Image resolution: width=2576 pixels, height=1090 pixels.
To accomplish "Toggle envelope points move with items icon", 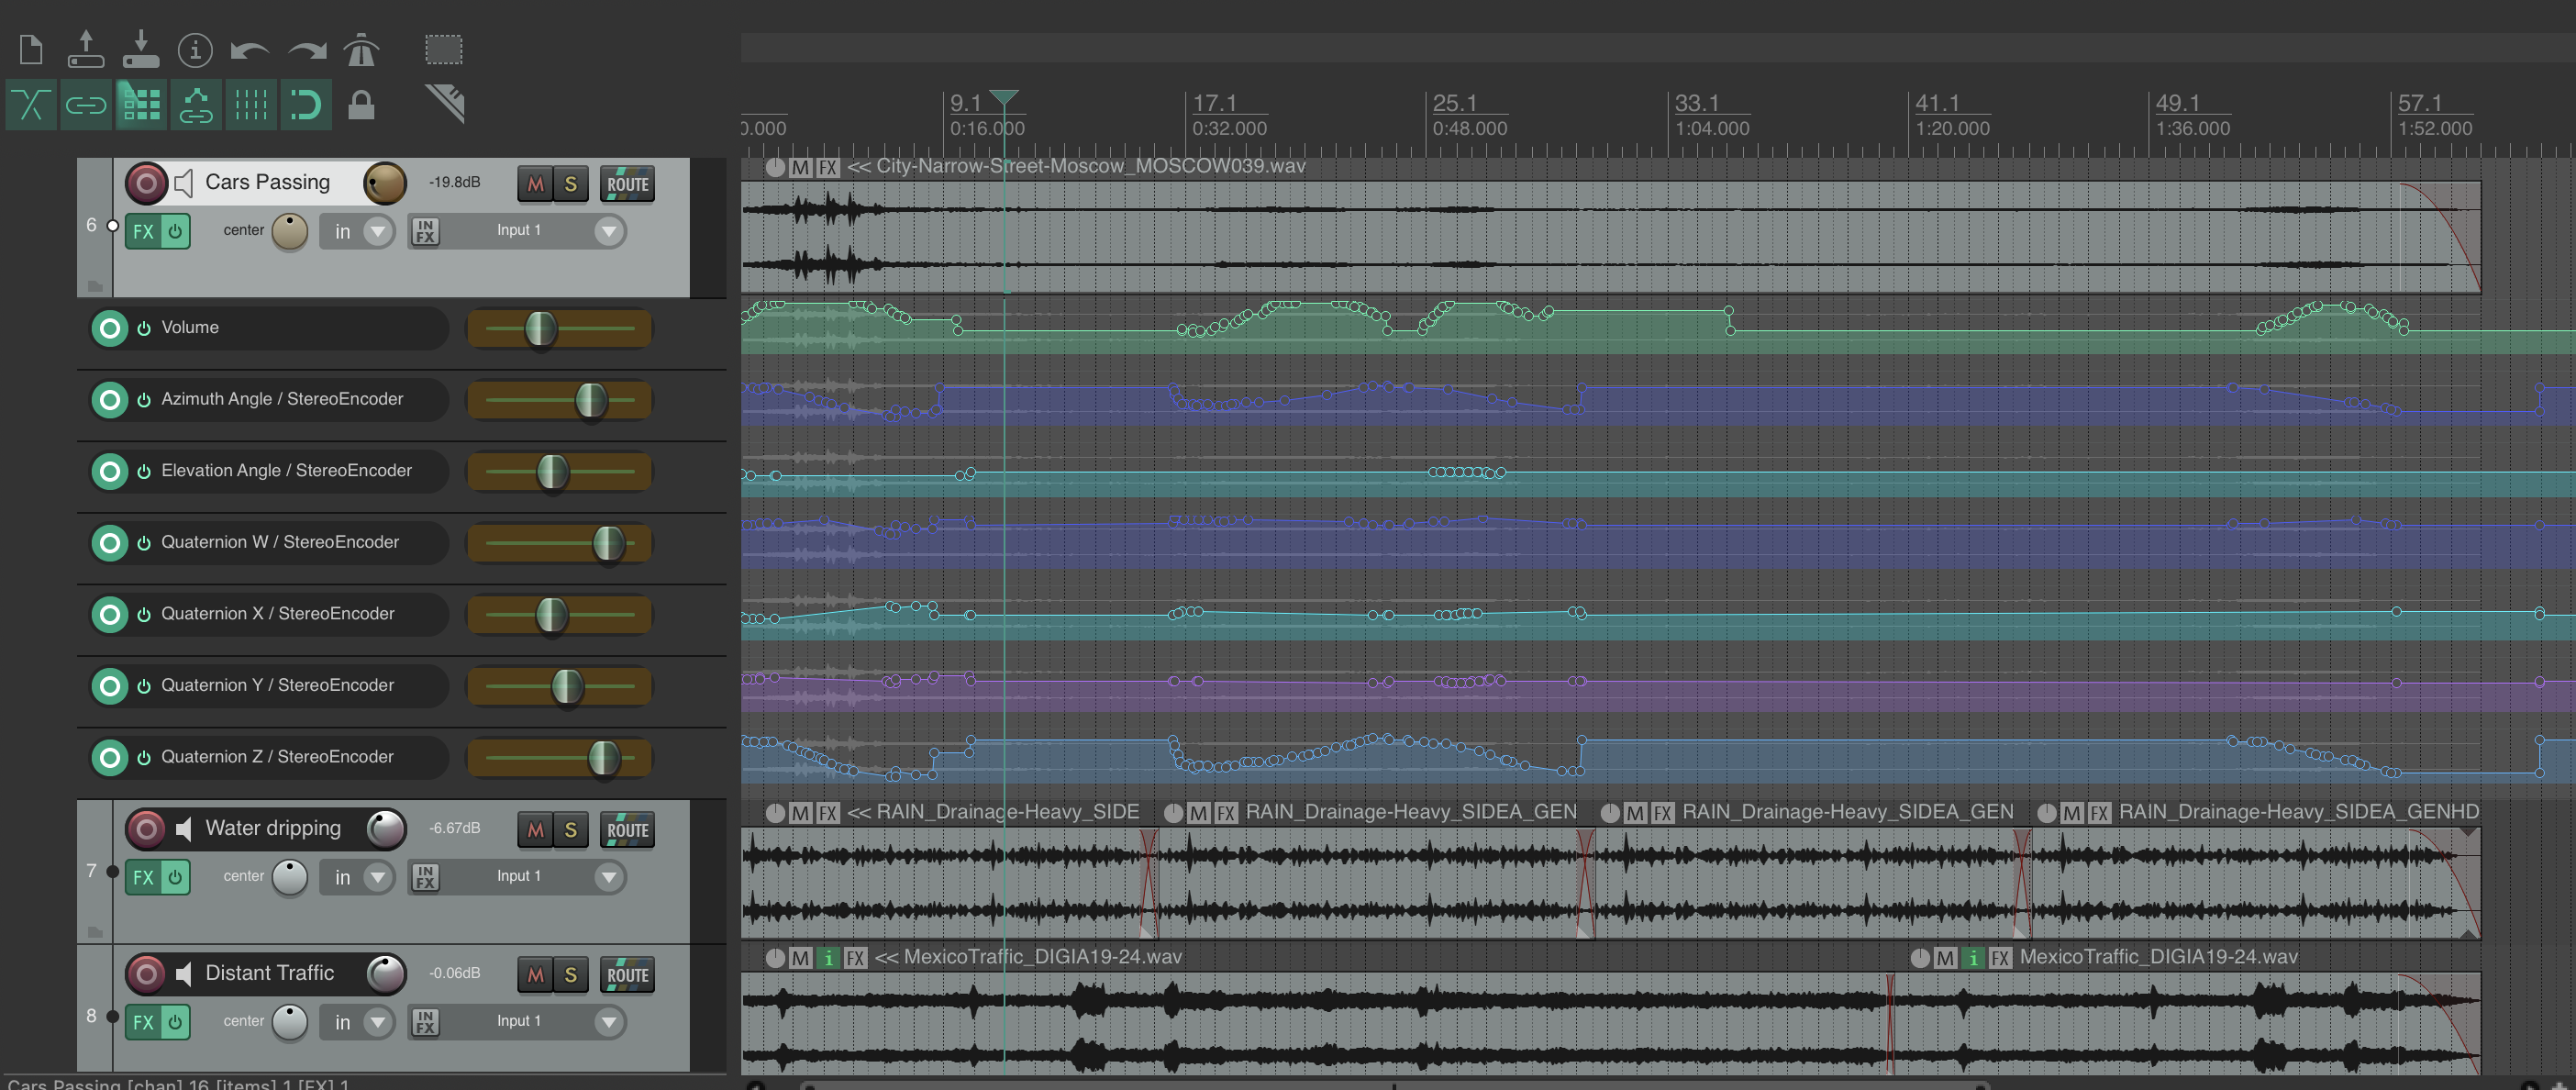I will click(196, 104).
